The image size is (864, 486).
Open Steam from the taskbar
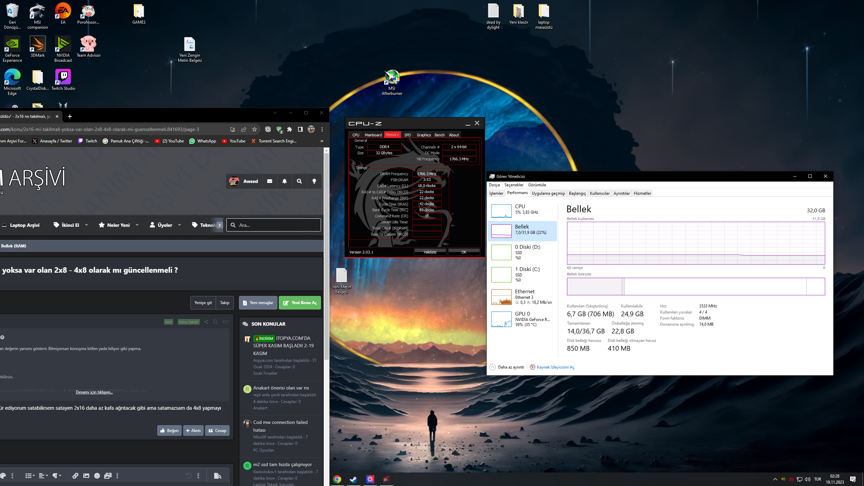pos(353,479)
